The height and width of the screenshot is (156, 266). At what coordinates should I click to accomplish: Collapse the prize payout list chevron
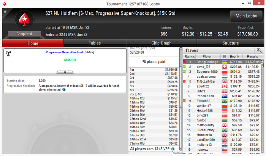pos(177,153)
